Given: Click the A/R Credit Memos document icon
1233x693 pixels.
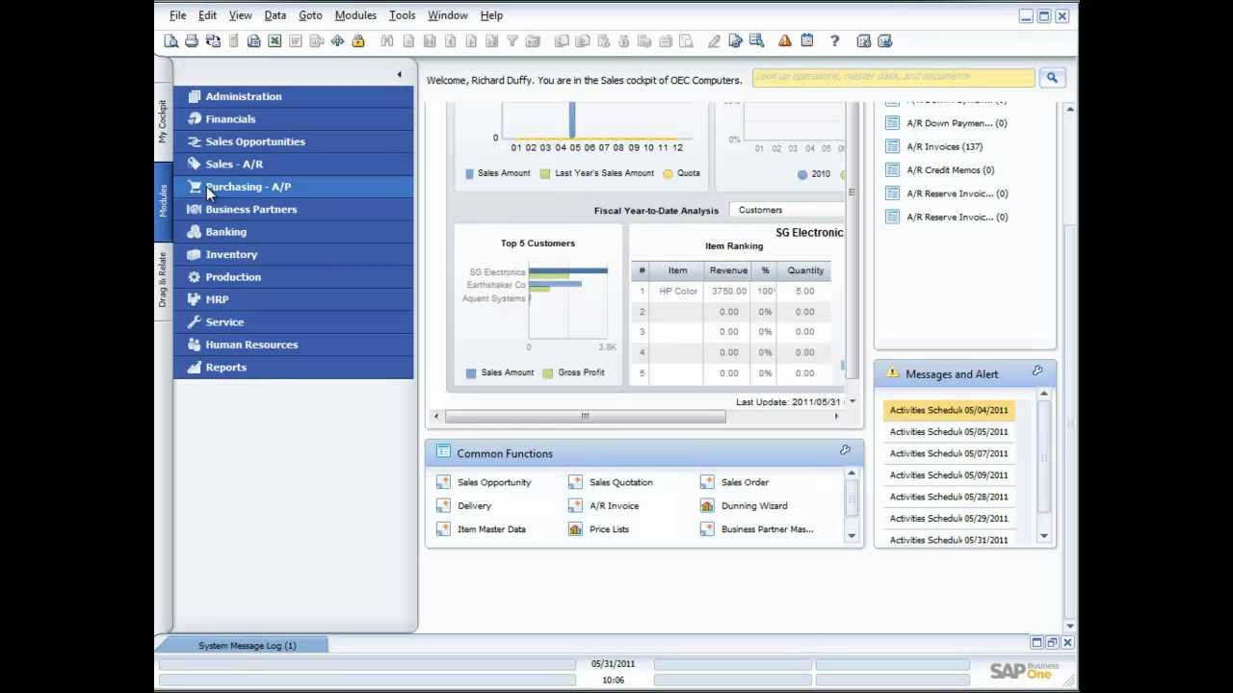Looking at the screenshot, I should 892,170.
